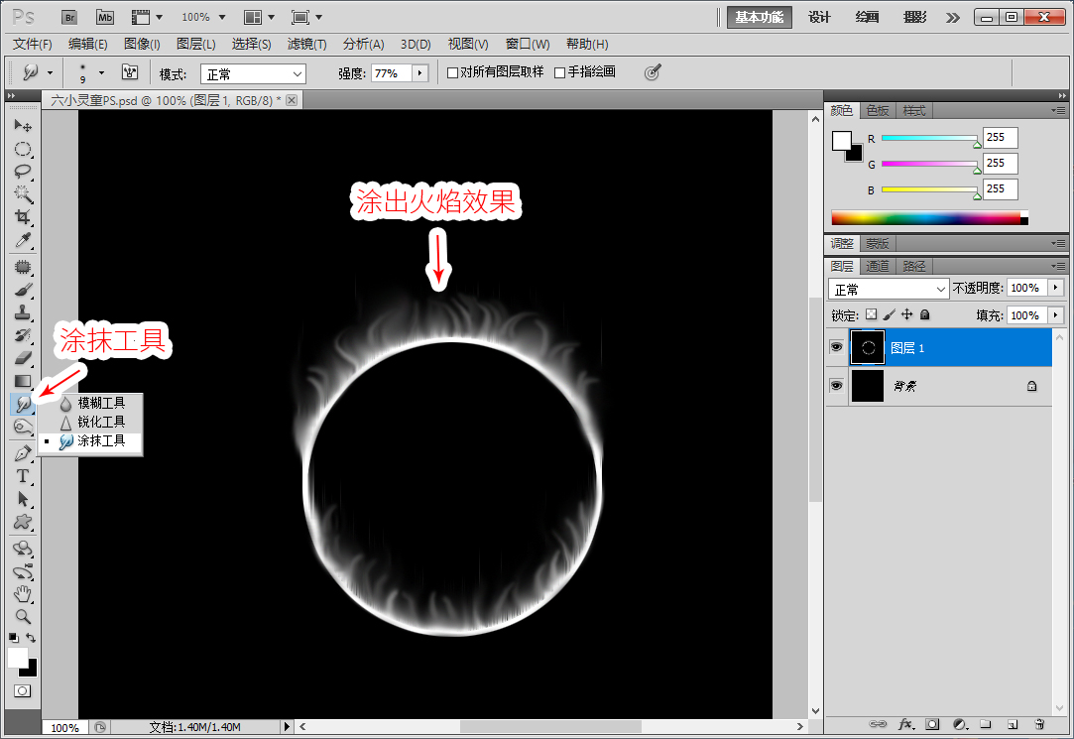Select the Crop tool
Screen dimensions: 1074x739
click(x=23, y=217)
